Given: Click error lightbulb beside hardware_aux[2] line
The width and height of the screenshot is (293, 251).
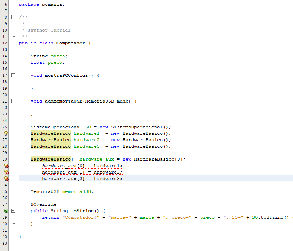Looking at the screenshot, I should coord(6,179).
